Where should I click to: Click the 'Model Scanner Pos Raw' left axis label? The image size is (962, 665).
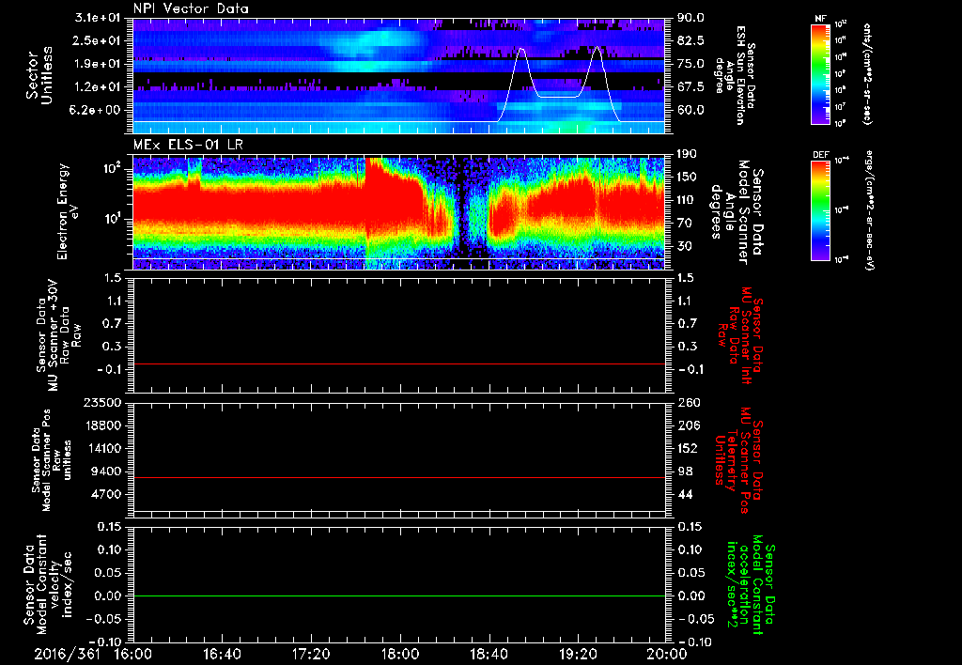click(x=51, y=460)
